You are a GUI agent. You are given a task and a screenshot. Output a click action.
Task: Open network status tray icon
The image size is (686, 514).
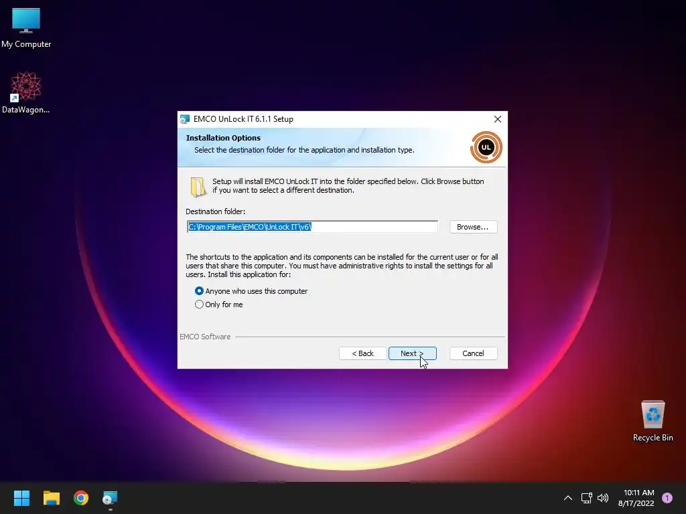point(586,498)
